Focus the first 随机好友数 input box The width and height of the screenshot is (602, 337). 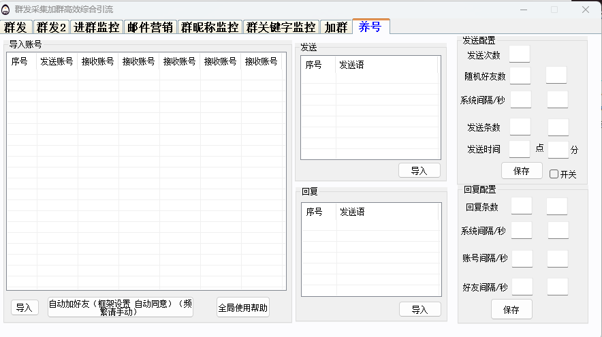pyautogui.click(x=520, y=76)
